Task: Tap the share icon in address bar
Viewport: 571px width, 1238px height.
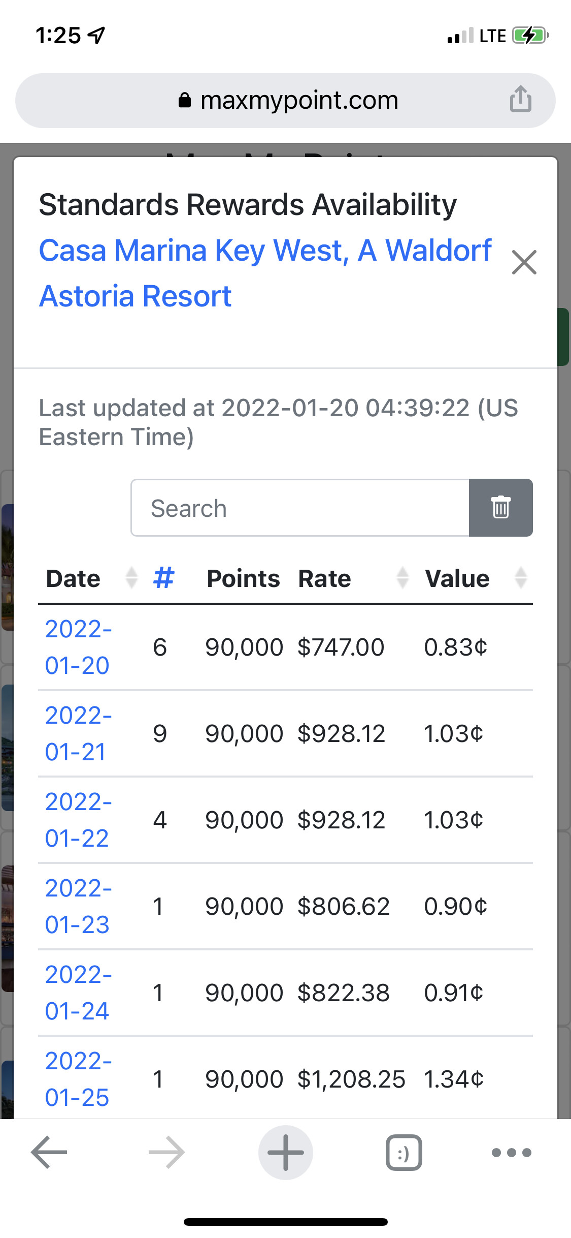Action: pos(520,99)
